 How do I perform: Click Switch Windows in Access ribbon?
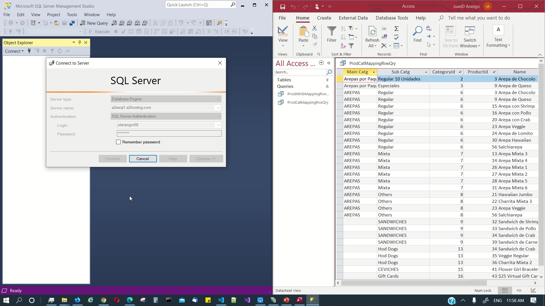tap(470, 37)
